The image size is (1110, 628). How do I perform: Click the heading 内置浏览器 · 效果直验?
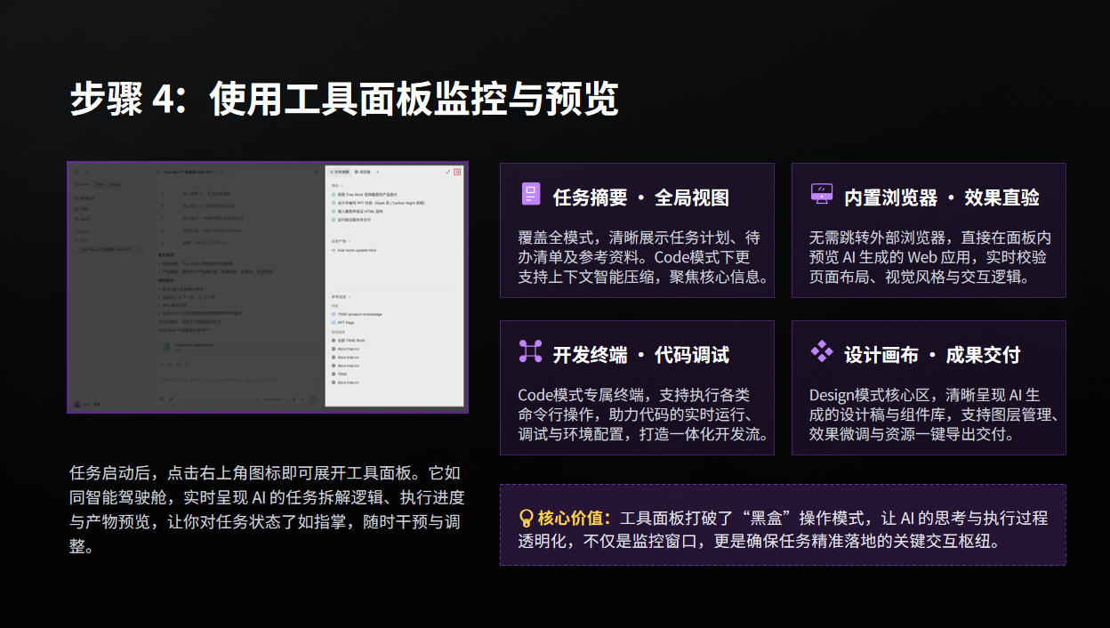[x=941, y=197]
